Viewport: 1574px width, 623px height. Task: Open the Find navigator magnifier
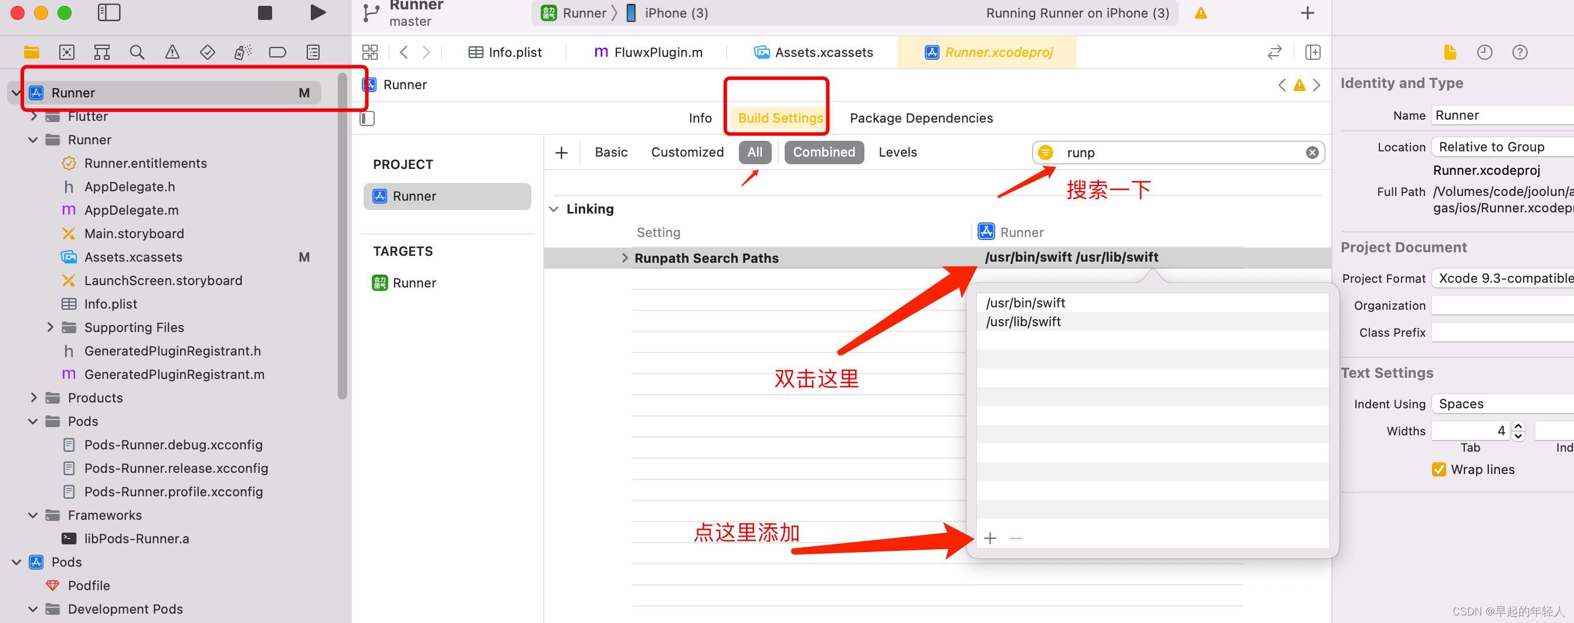click(137, 53)
